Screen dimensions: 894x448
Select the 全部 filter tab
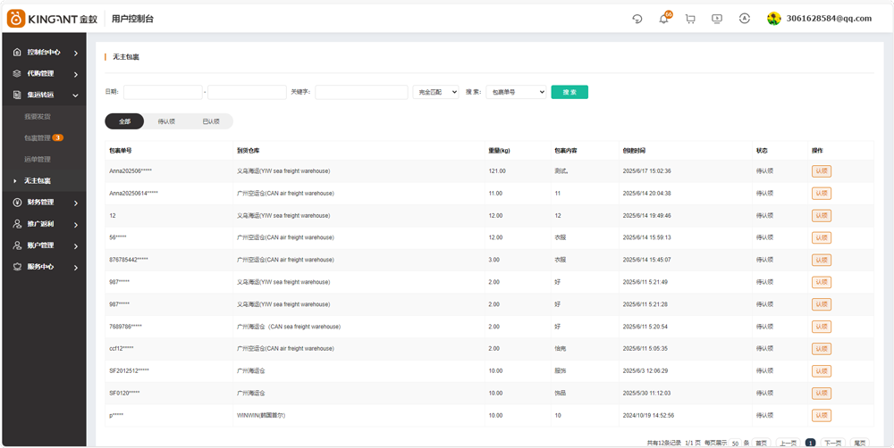124,121
